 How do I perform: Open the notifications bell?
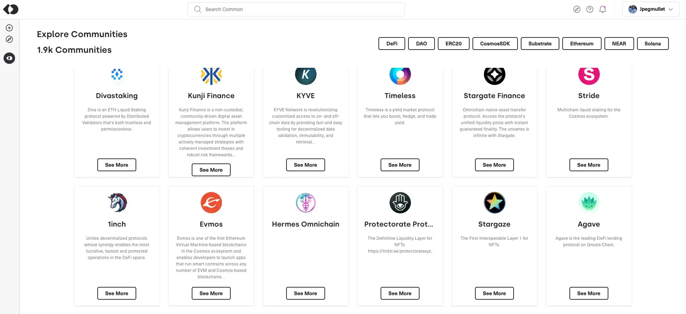(x=603, y=9)
